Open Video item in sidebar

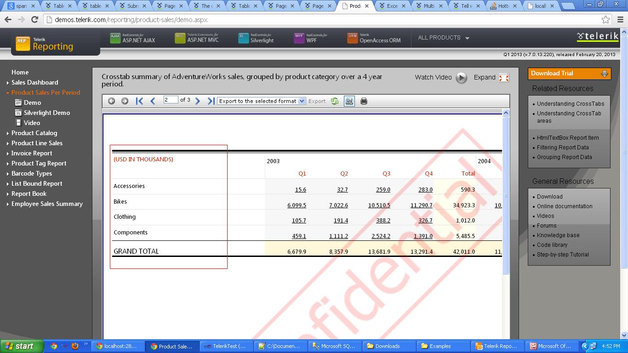[x=32, y=123]
